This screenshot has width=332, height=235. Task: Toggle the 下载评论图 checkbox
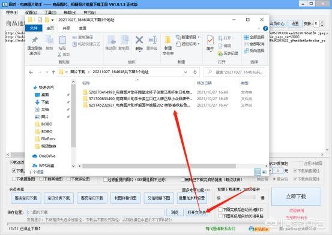[68, 179]
